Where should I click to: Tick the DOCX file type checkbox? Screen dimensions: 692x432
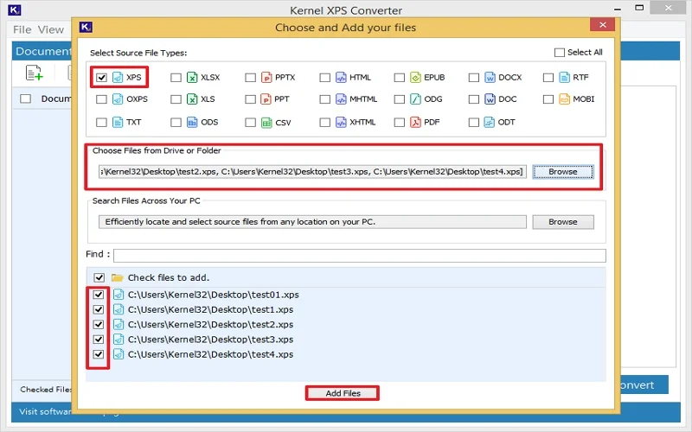tap(474, 78)
